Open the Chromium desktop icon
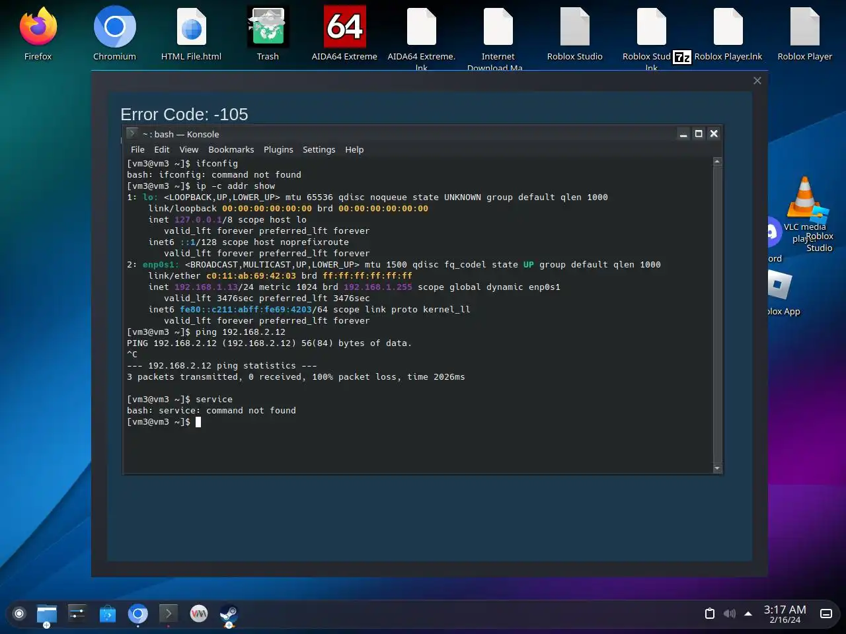 [x=114, y=34]
